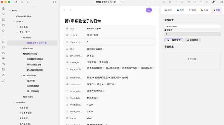Open the outline list icon in top-right toolbar

(176, 2)
